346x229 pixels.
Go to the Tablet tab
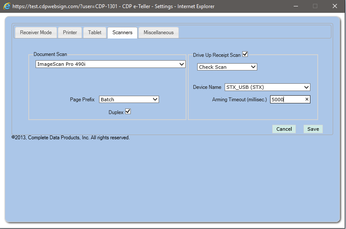[x=95, y=32]
